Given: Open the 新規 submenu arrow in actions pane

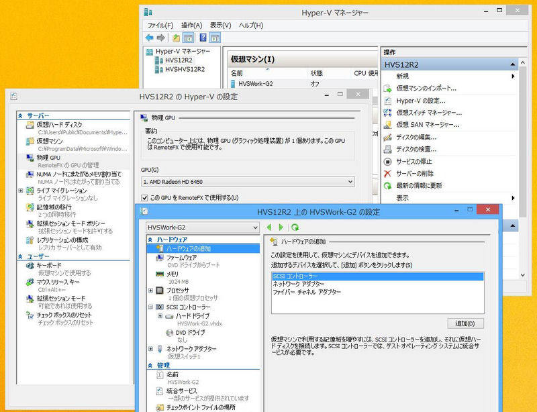Looking at the screenshot, I should click(513, 76).
